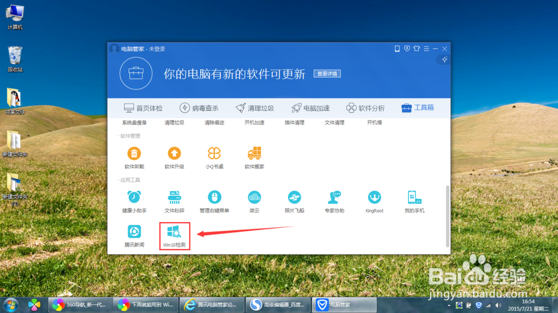Launch 文件粉碎 file shredder
Viewport: 558px width, 313px height.
coord(174,202)
